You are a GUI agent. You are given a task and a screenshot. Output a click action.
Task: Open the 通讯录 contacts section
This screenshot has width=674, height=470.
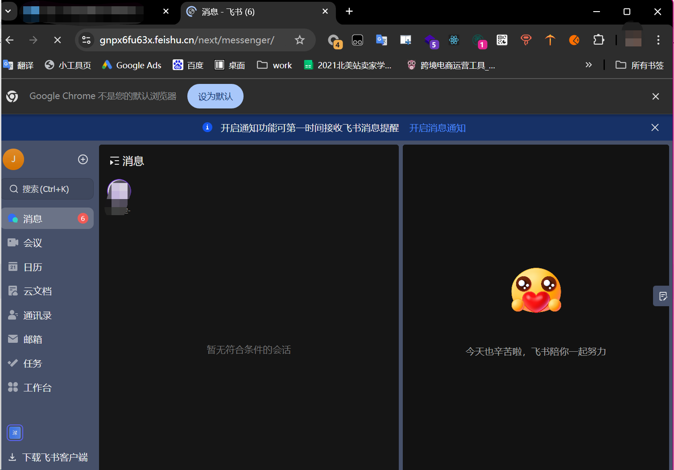37,315
